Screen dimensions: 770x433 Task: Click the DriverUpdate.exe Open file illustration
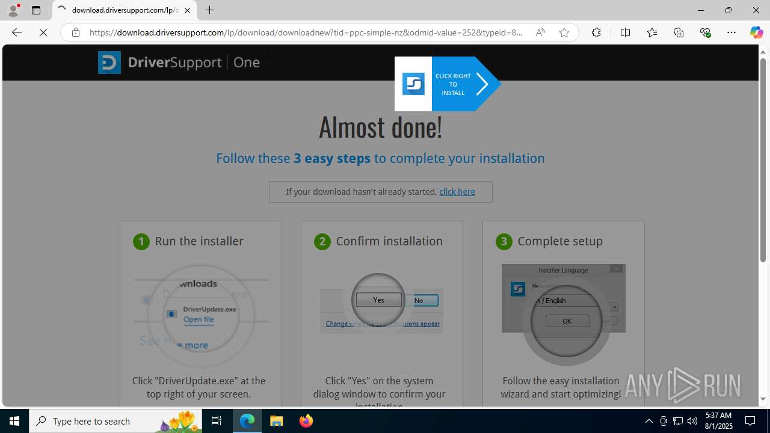[x=201, y=315]
